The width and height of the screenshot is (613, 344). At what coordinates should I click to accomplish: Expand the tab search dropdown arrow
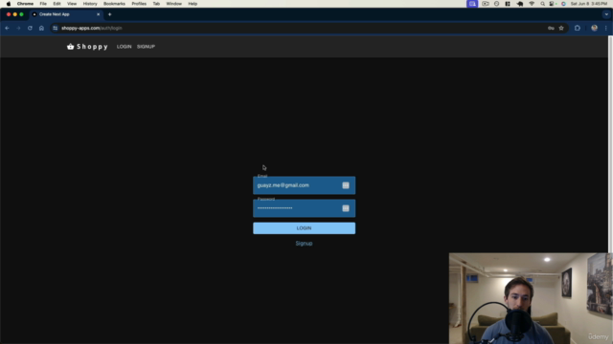point(606,14)
